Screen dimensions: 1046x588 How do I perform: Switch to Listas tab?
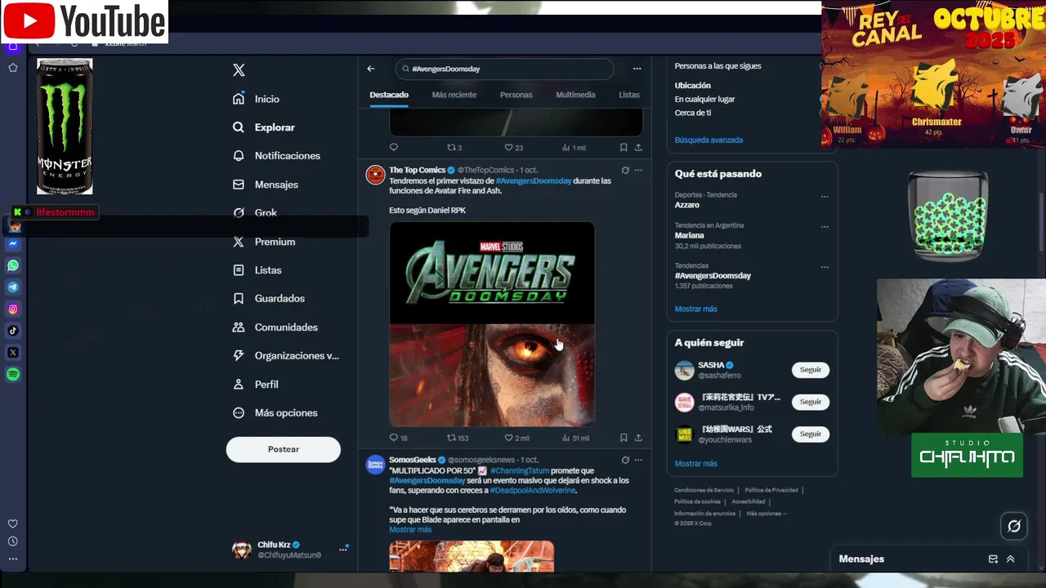[x=629, y=95]
